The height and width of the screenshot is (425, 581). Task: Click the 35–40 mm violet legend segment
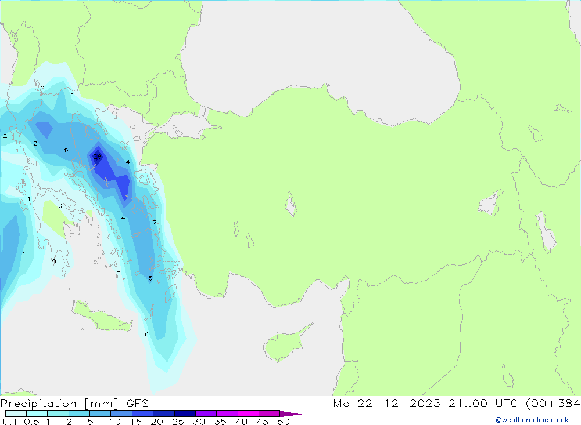pyautogui.click(x=227, y=413)
